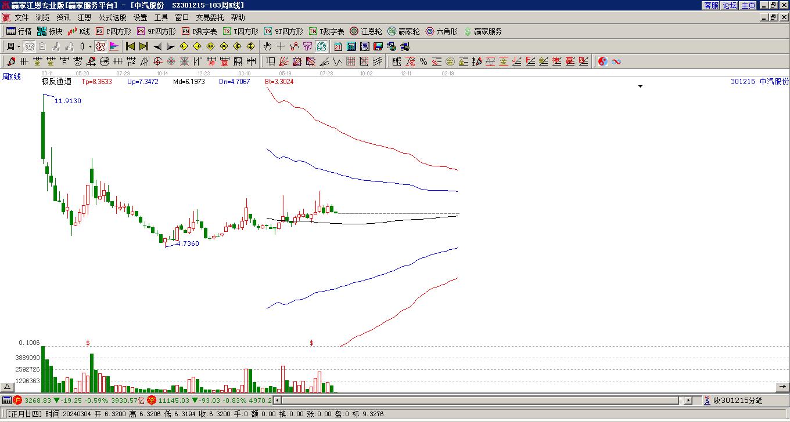The height and width of the screenshot is (422, 790).
Task: Toggle the pressed brain-shaped toolbar button
Action: tap(321, 46)
